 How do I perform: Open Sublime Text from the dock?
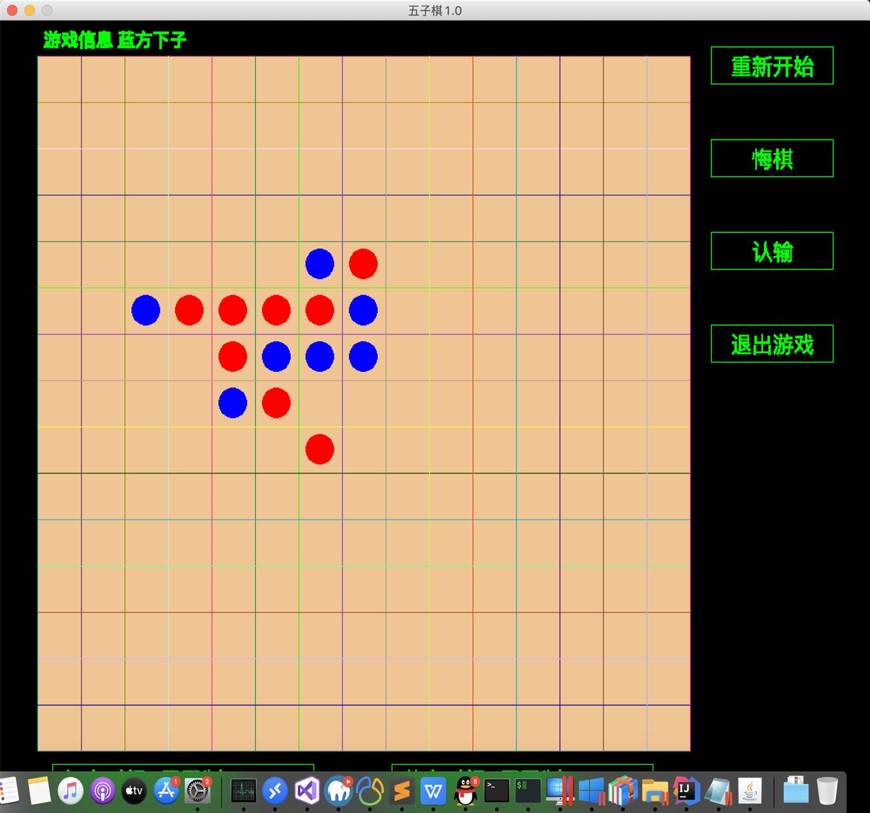(x=402, y=791)
